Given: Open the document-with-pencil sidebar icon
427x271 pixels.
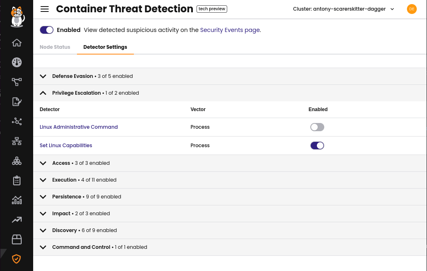Looking at the screenshot, I should [16, 101].
